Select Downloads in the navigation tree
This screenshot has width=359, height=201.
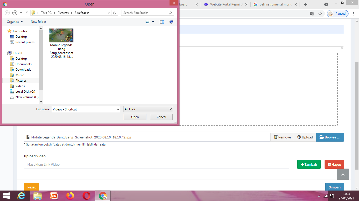[23, 70]
